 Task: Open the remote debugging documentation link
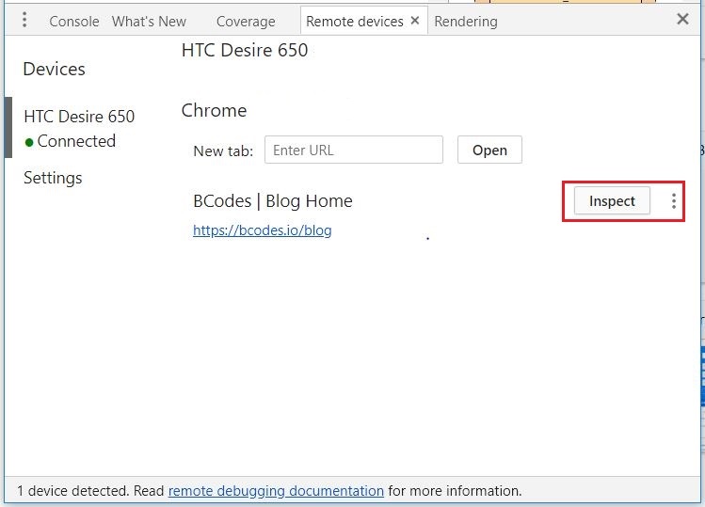276,490
